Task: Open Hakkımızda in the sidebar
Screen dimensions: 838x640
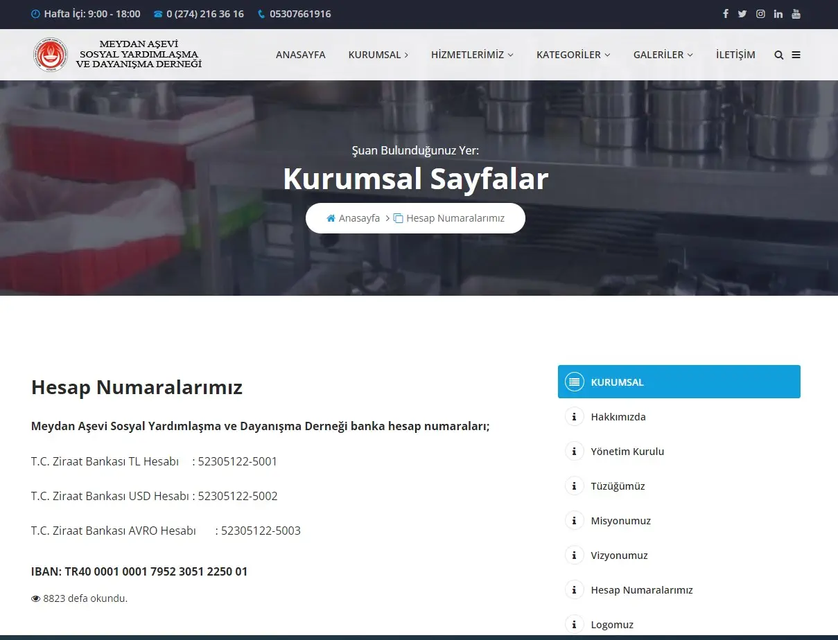Action: click(618, 417)
